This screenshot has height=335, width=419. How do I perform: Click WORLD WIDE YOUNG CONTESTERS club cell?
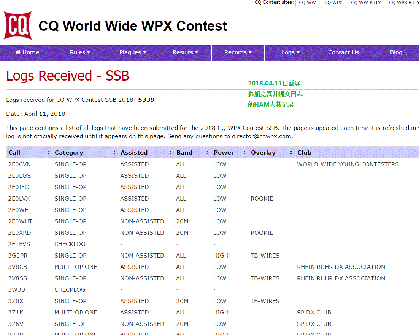click(348, 164)
